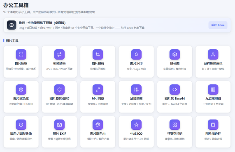Click the 格式转换 swap-arrows icon

(x=59, y=54)
